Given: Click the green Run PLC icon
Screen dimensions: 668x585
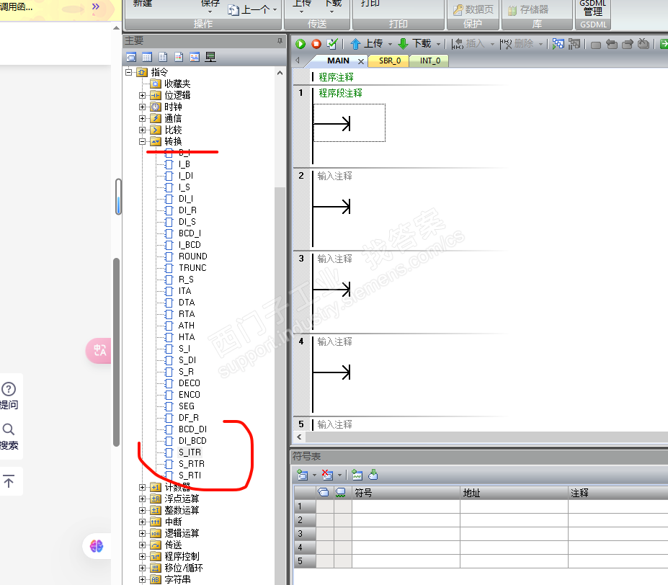Looking at the screenshot, I should (300, 44).
